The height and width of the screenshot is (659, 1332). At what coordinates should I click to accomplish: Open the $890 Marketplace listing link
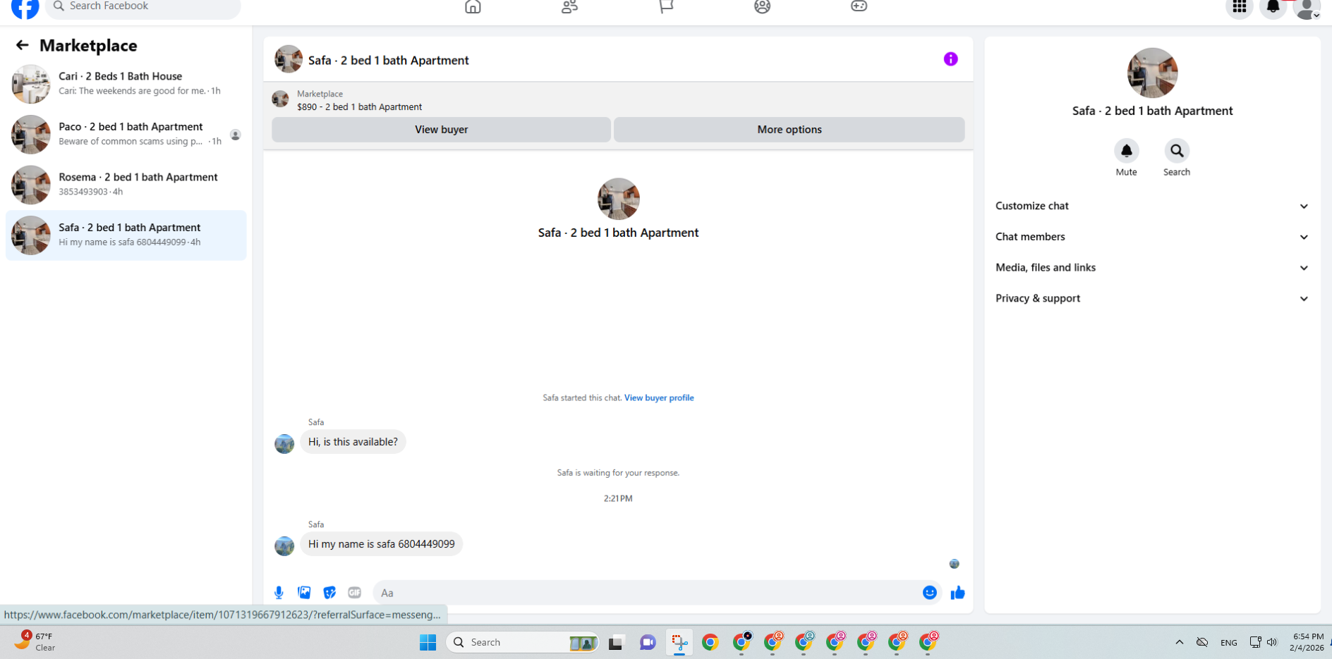coord(359,107)
